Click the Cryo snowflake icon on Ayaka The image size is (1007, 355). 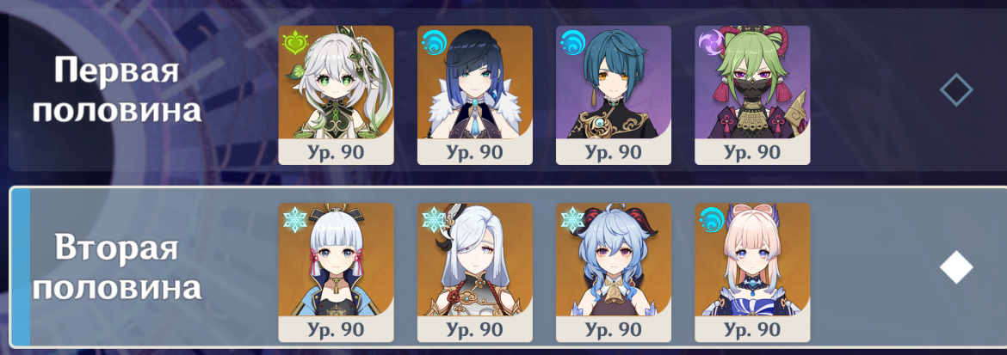[294, 220]
